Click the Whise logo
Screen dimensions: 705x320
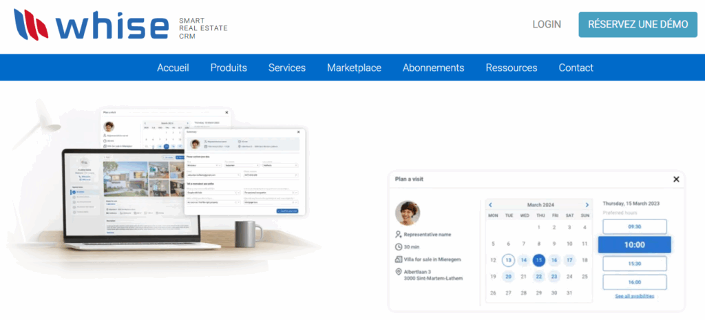[x=91, y=25]
